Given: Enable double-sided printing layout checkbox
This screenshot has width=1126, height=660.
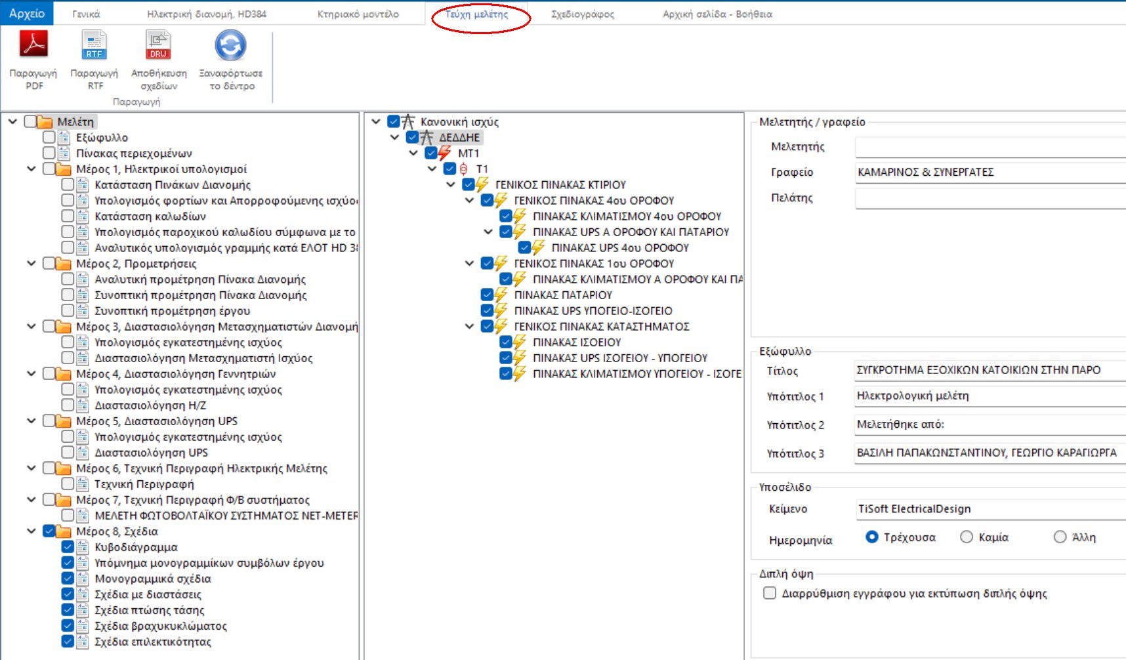Looking at the screenshot, I should click(770, 594).
